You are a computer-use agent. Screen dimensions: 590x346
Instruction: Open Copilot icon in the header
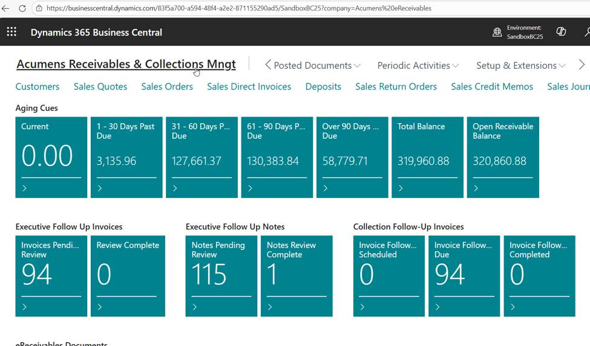click(561, 32)
